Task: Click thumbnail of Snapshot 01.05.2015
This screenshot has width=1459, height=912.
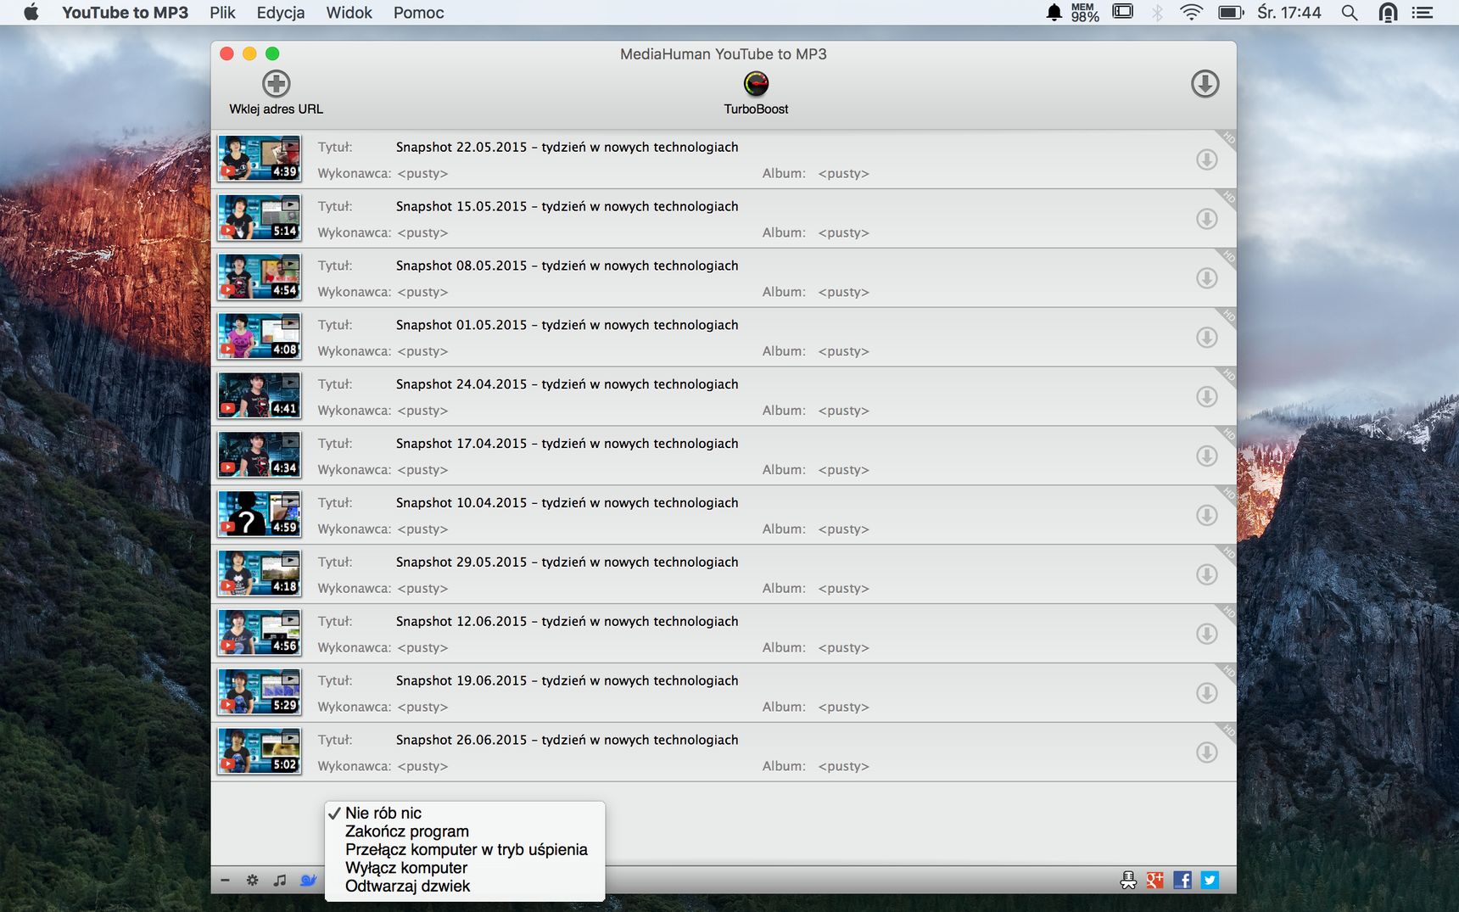Action: [x=260, y=337]
